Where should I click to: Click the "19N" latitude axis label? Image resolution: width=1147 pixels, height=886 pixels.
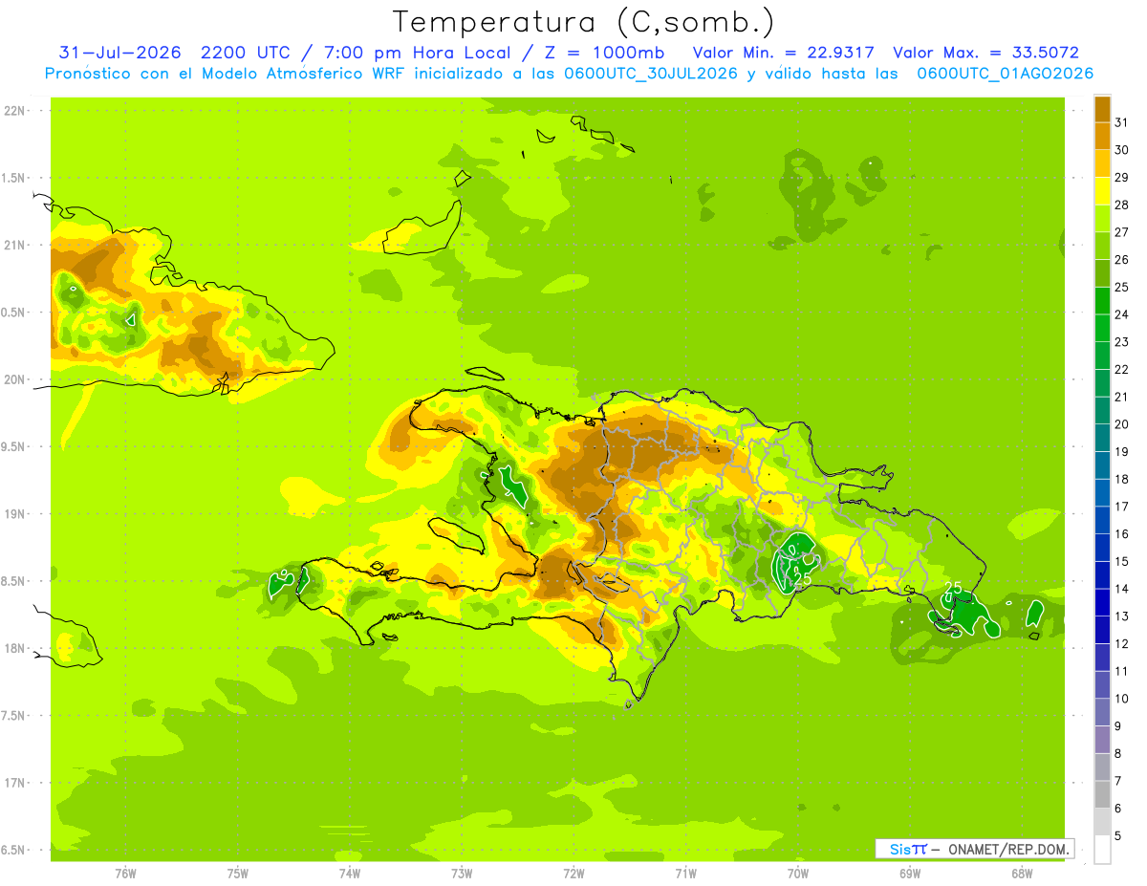click(x=13, y=513)
